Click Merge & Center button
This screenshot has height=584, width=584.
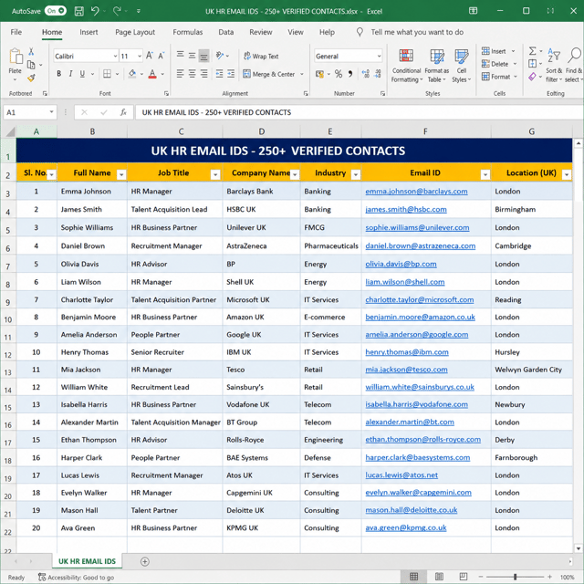point(269,74)
